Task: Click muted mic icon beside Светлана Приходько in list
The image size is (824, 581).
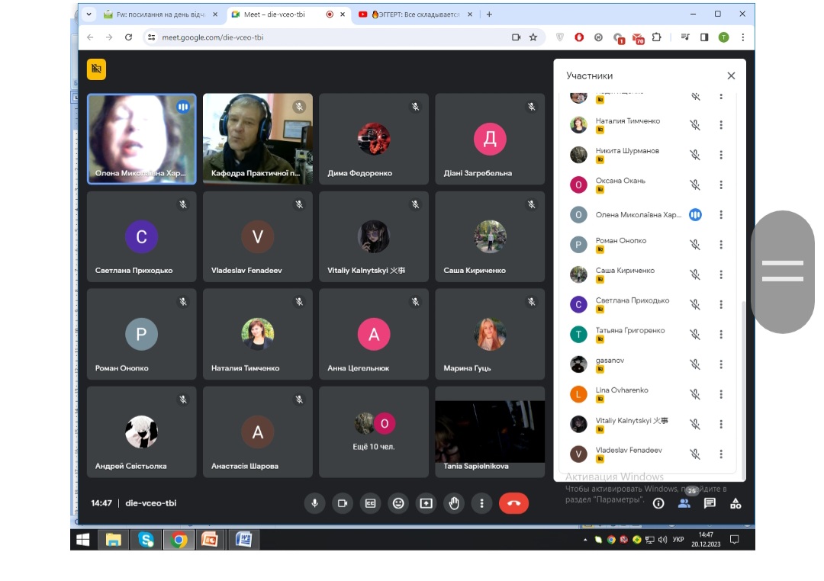Action: point(695,305)
